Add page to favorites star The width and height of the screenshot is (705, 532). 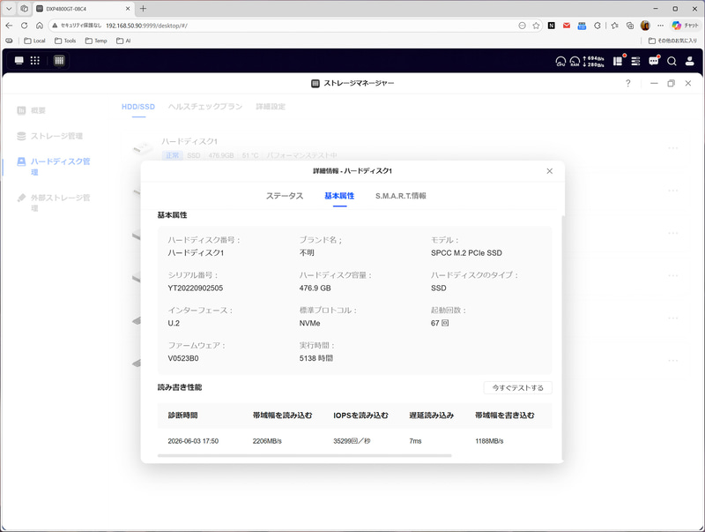(x=536, y=26)
